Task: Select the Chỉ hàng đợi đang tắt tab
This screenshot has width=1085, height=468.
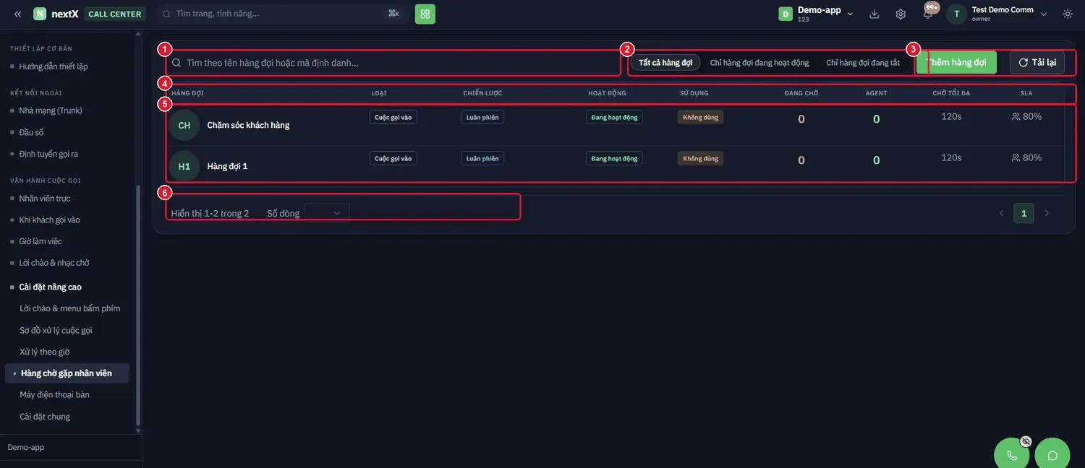Action: (x=863, y=63)
